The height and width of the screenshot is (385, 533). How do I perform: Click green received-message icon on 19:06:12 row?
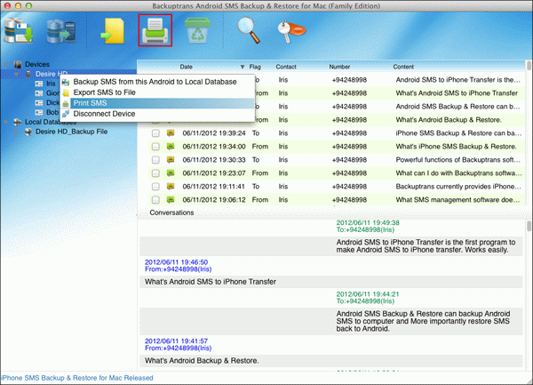coord(171,200)
